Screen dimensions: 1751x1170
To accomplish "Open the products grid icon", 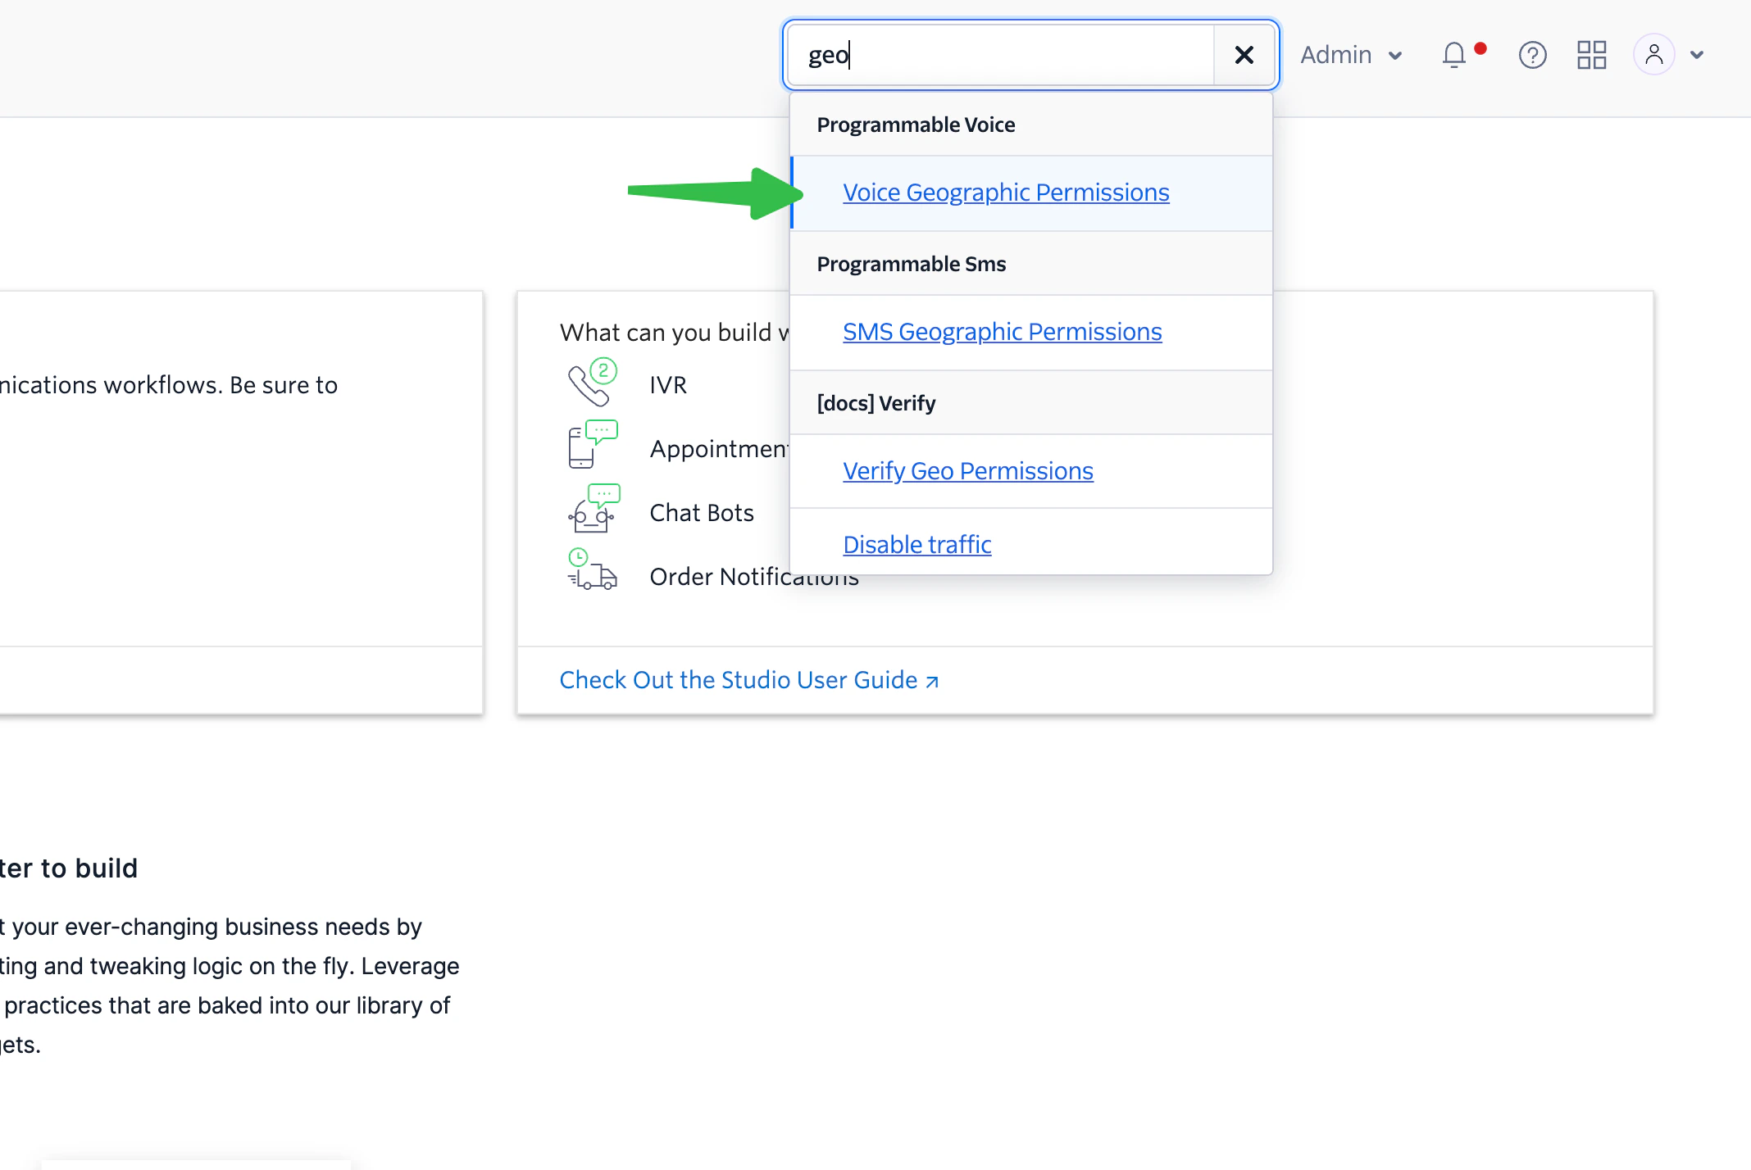I will click(x=1591, y=55).
